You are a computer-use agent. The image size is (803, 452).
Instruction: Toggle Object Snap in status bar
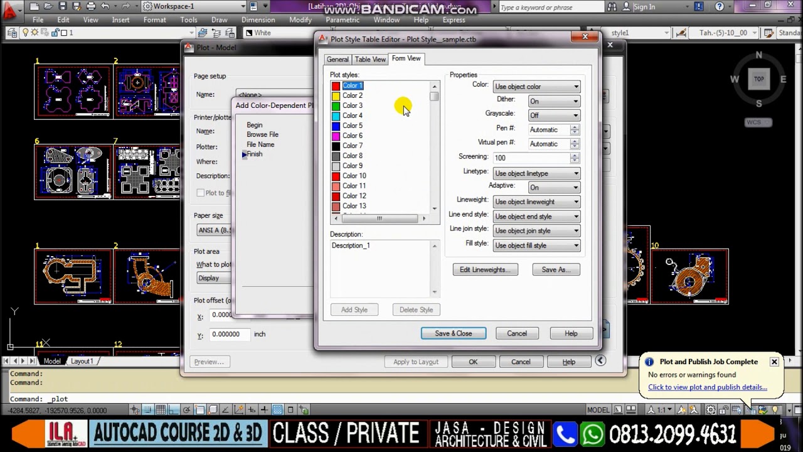pos(199,410)
